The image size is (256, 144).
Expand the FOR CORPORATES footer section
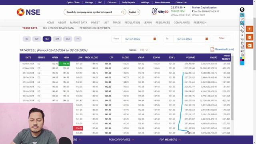[122, 140]
